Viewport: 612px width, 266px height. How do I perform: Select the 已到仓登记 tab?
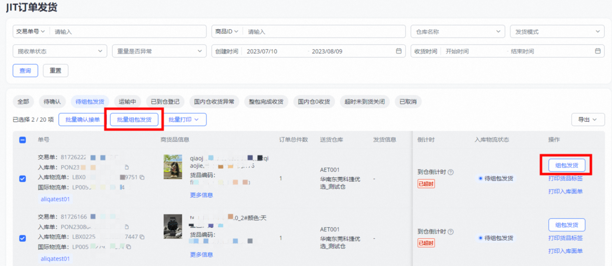pos(165,102)
